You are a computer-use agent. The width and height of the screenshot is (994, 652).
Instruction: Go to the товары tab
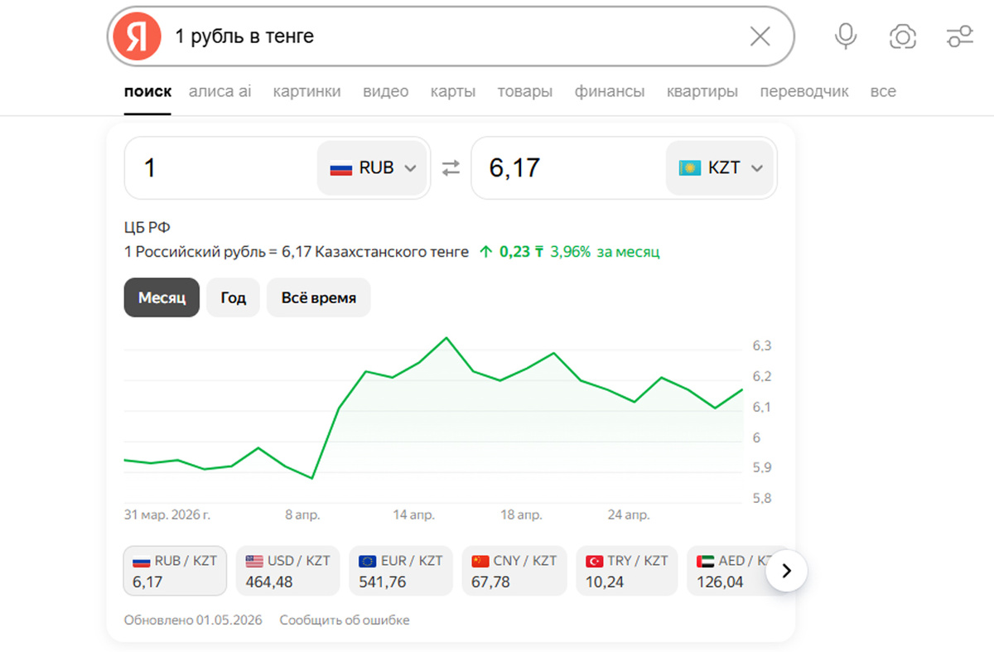pos(524,91)
